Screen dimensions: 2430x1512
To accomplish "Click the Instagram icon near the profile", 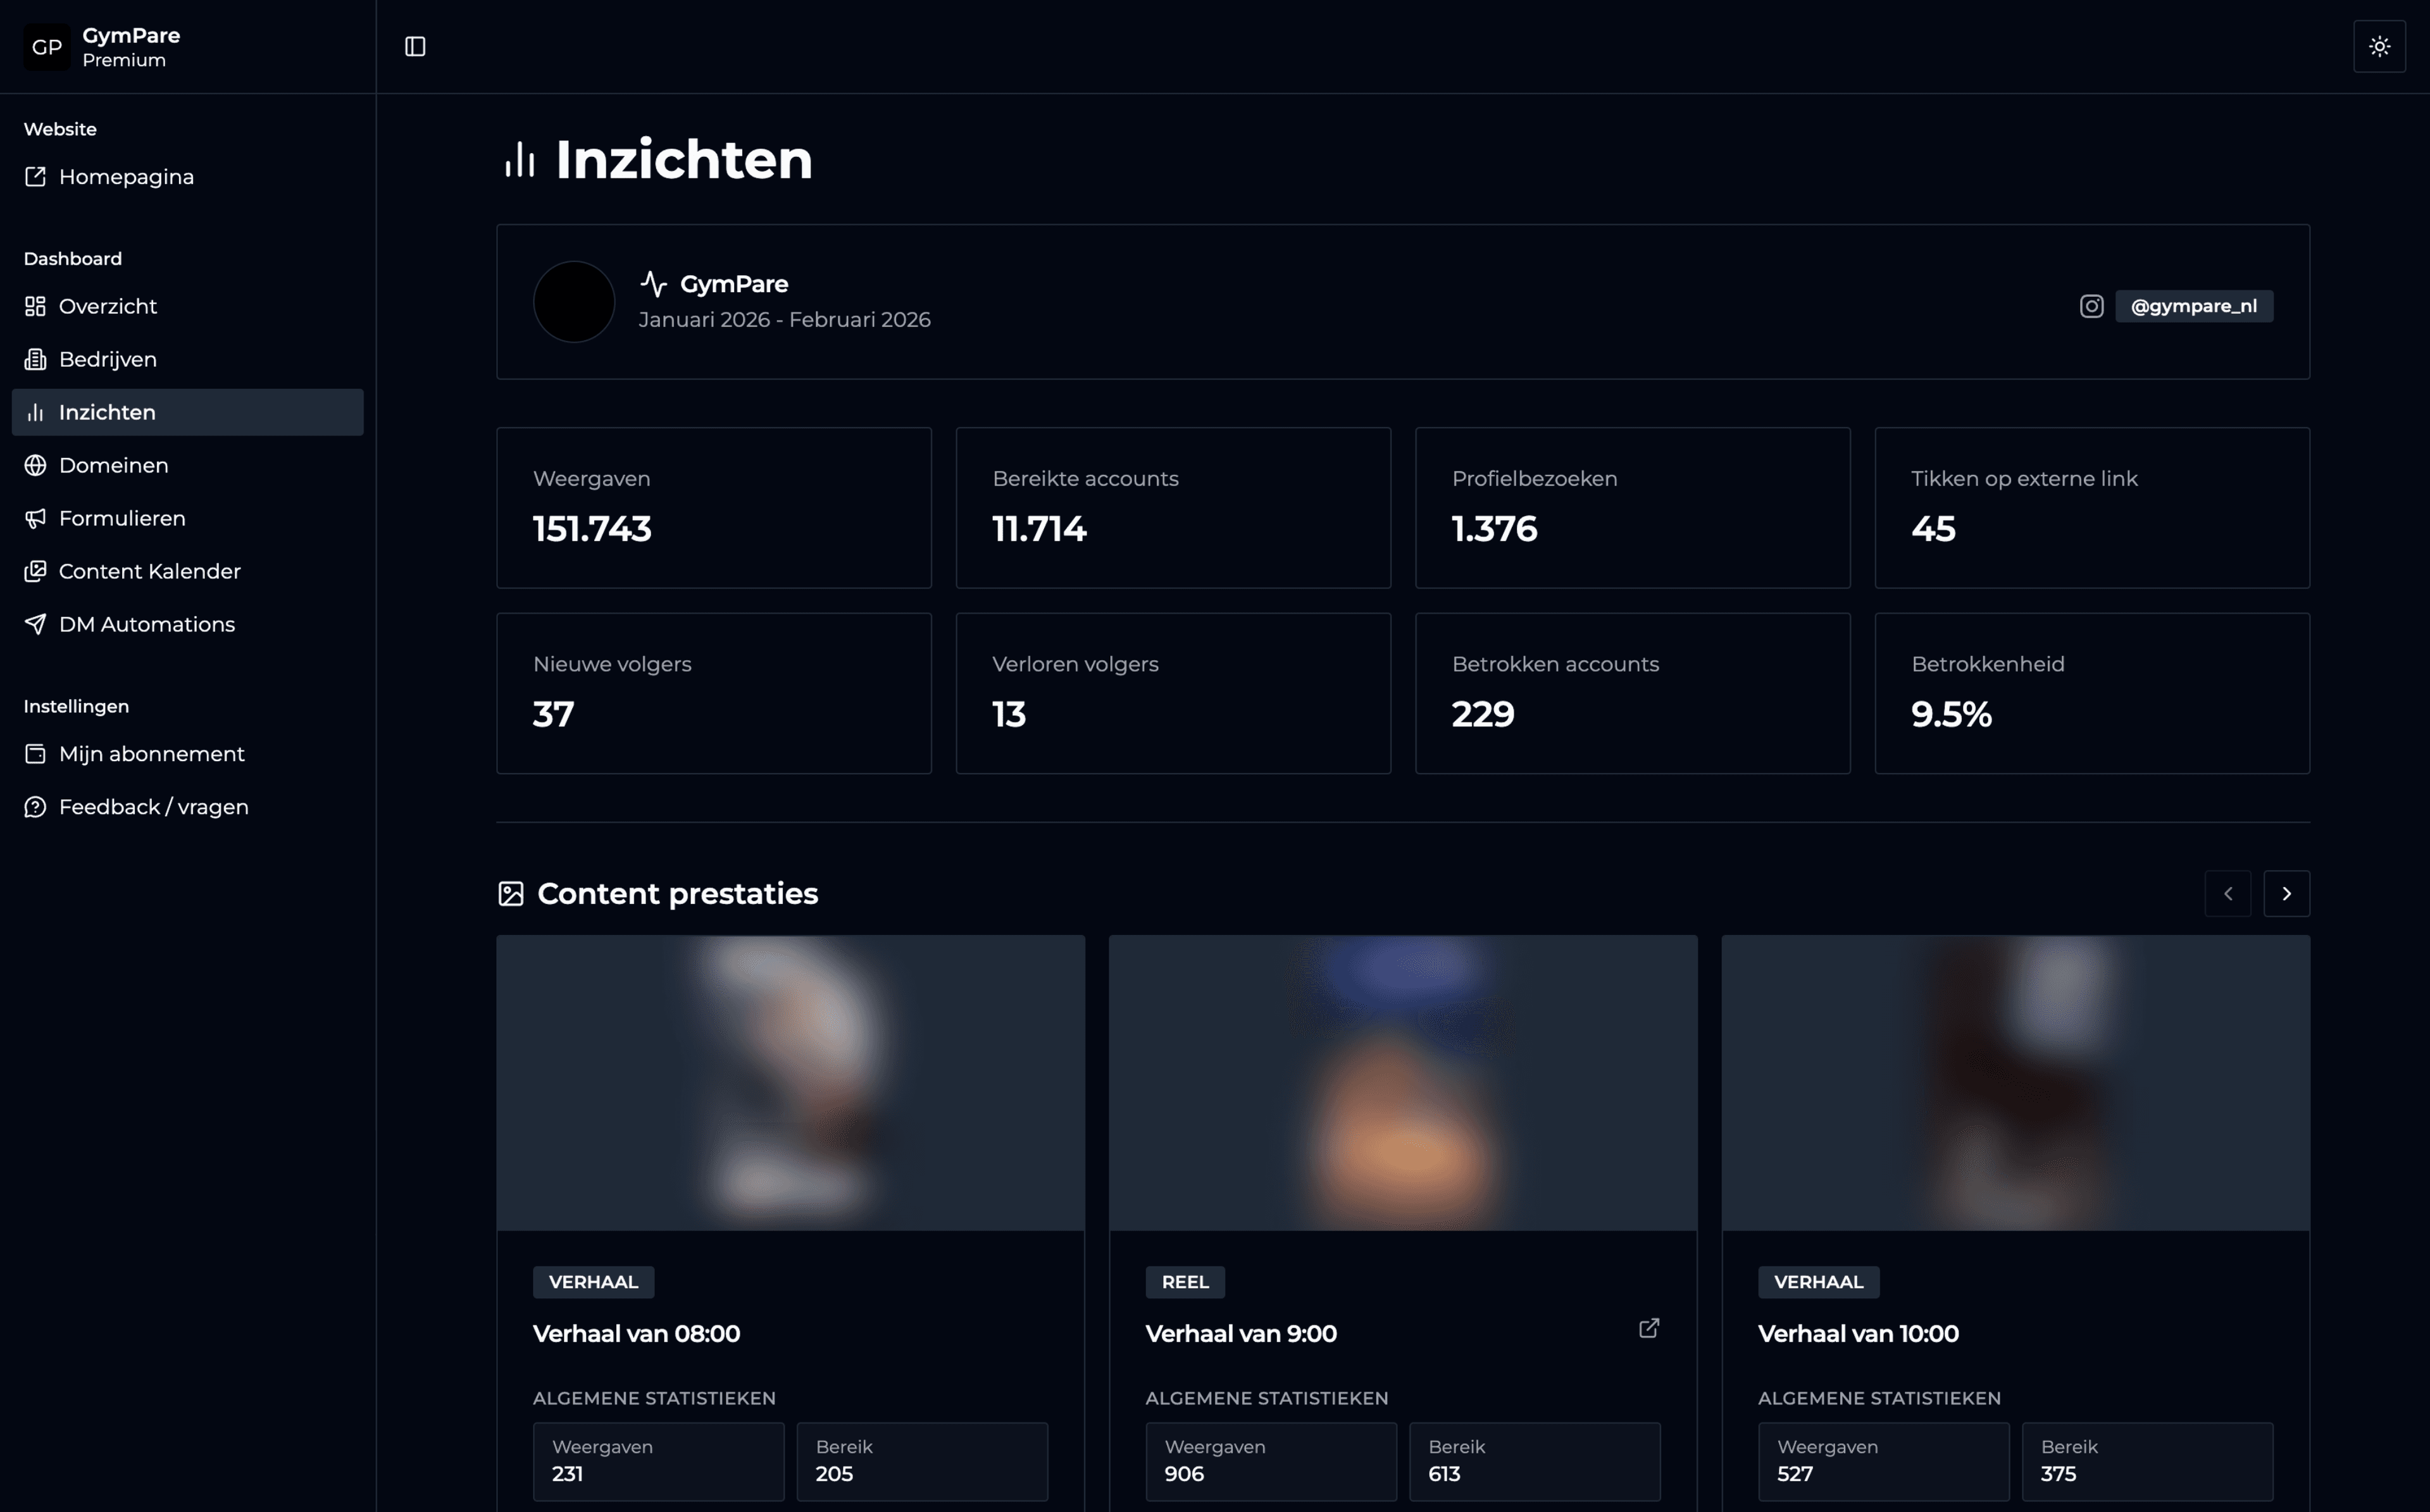I will [2091, 306].
